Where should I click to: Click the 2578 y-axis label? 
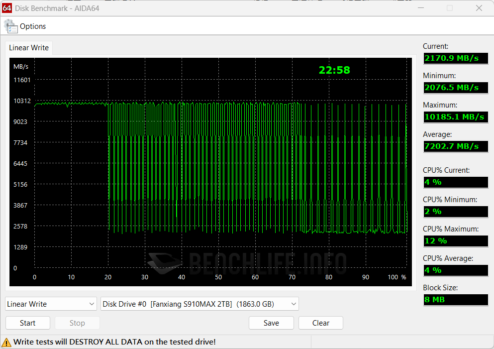pos(20,227)
